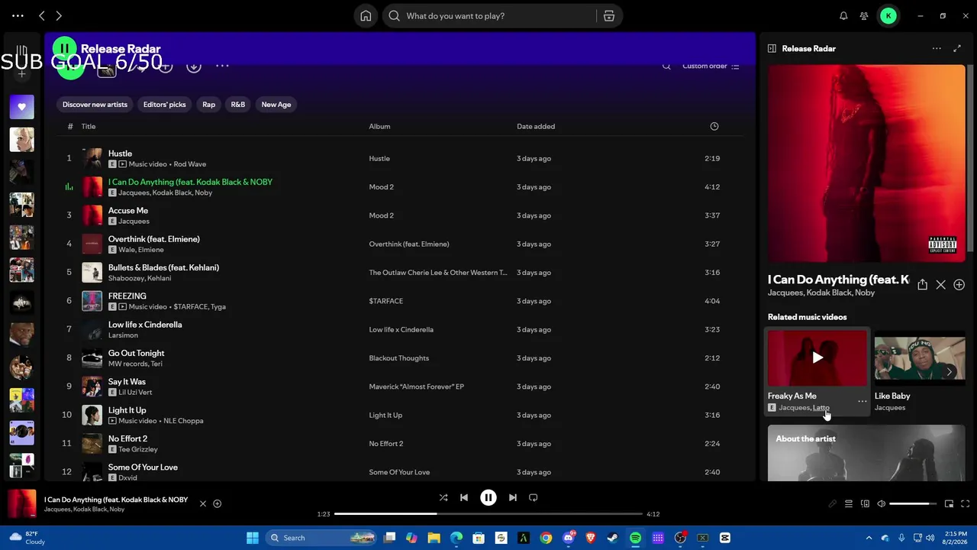The height and width of the screenshot is (550, 977).
Task: Toggle repeat mode
Action: pos(534,498)
